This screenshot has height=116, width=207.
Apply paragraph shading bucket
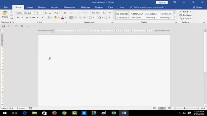pos(99,17)
